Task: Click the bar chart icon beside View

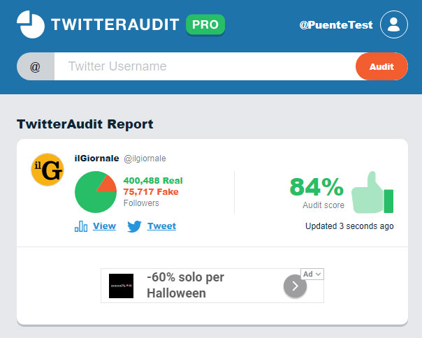Action: click(81, 226)
